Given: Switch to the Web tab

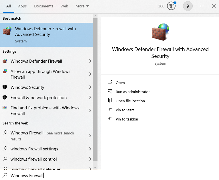Looking at the screenshot, I should pos(64,6).
